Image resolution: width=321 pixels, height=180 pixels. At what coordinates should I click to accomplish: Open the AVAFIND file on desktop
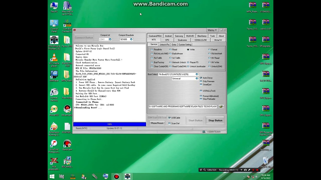tap(67, 128)
